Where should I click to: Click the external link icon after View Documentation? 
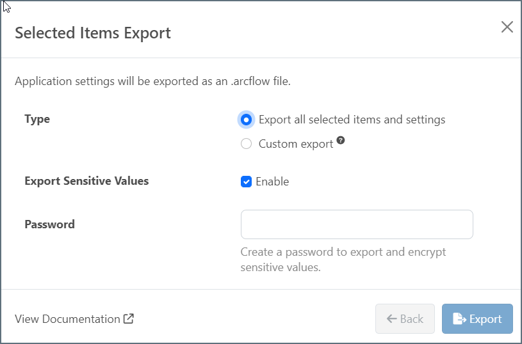[129, 318]
